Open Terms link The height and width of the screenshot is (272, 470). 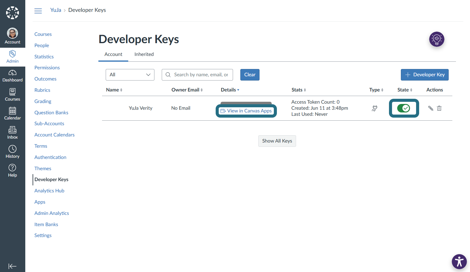41,146
